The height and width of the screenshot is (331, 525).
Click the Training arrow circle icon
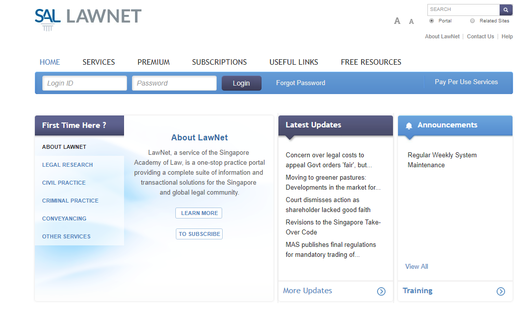(x=501, y=291)
